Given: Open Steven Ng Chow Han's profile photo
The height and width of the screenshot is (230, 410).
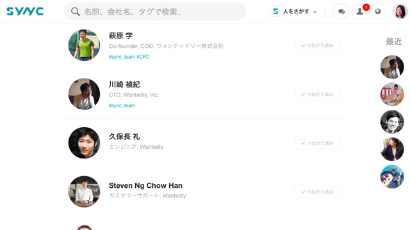Looking at the screenshot, I should 84,192.
